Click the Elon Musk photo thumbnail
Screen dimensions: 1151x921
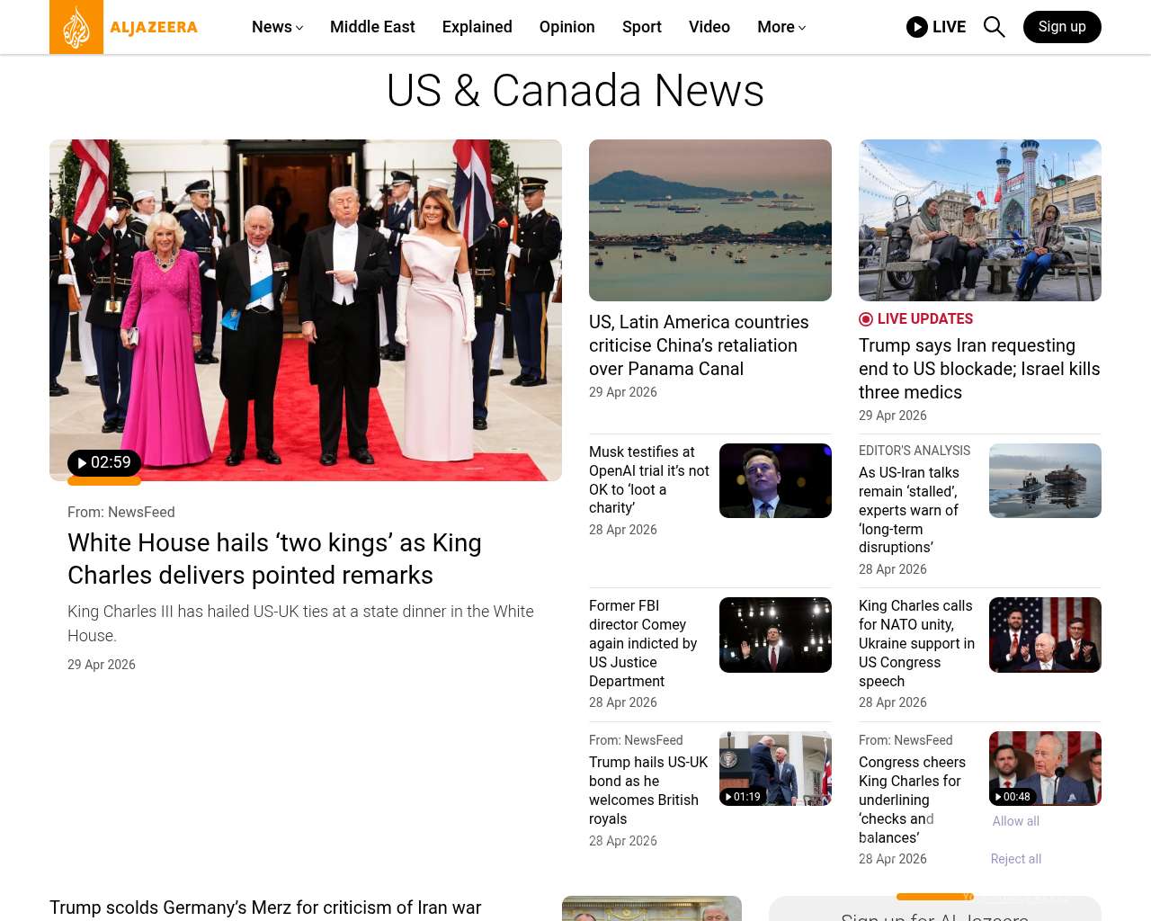(775, 480)
